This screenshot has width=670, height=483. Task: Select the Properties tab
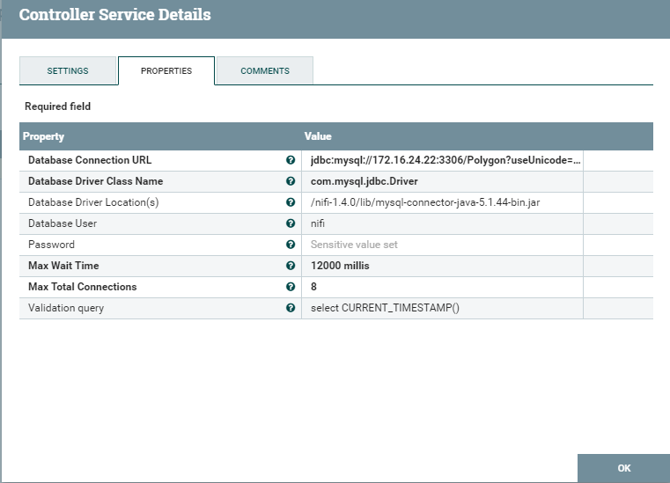166,71
